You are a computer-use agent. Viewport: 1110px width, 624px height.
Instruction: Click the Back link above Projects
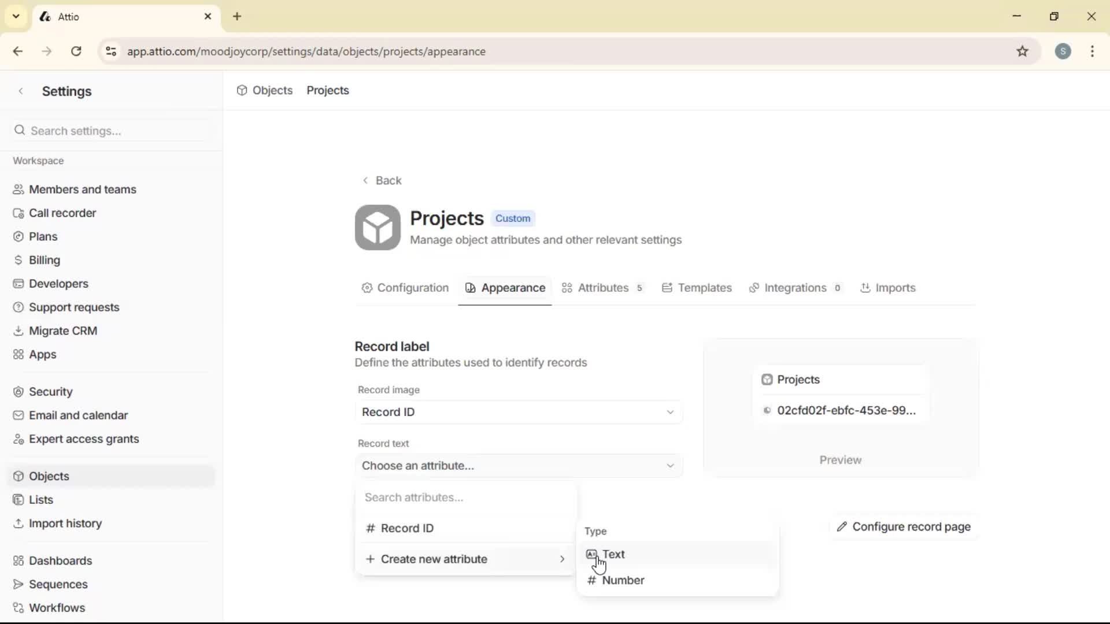pyautogui.click(x=382, y=180)
